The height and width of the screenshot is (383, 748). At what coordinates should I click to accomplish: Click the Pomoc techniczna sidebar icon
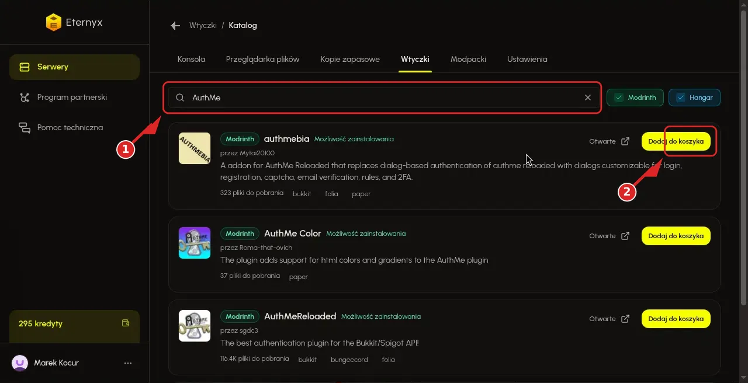pos(25,128)
